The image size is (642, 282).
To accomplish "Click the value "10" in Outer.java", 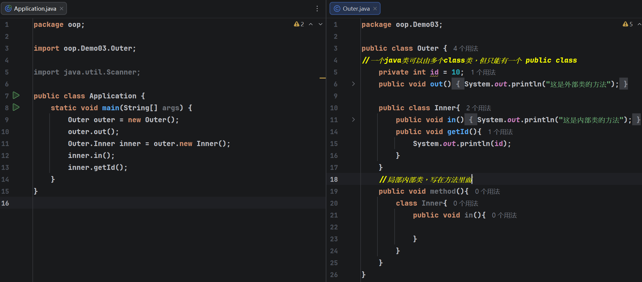I will (456, 72).
